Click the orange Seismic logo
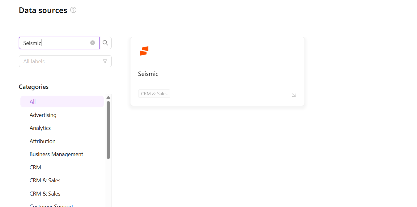Image resolution: width=417 pixels, height=207 pixels. [144, 51]
